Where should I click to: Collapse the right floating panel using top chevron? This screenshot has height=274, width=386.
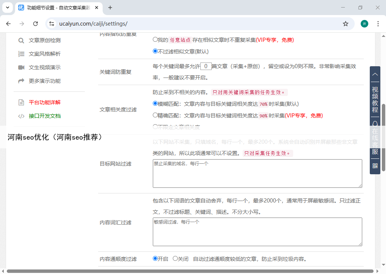[x=375, y=75]
